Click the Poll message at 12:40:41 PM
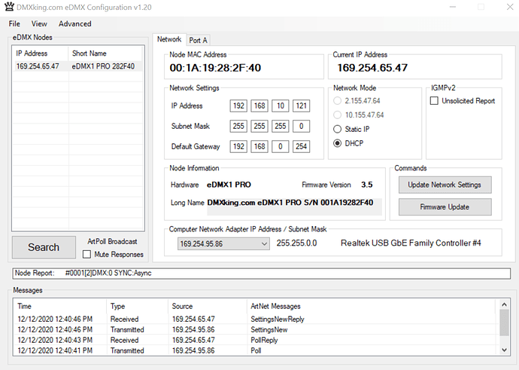This screenshot has width=519, height=370. pos(256,350)
